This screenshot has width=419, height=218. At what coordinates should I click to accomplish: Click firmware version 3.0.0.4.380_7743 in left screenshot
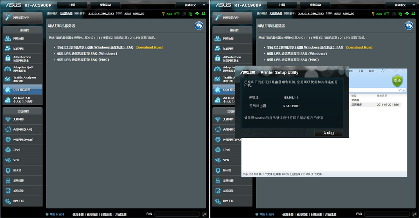(101, 13)
